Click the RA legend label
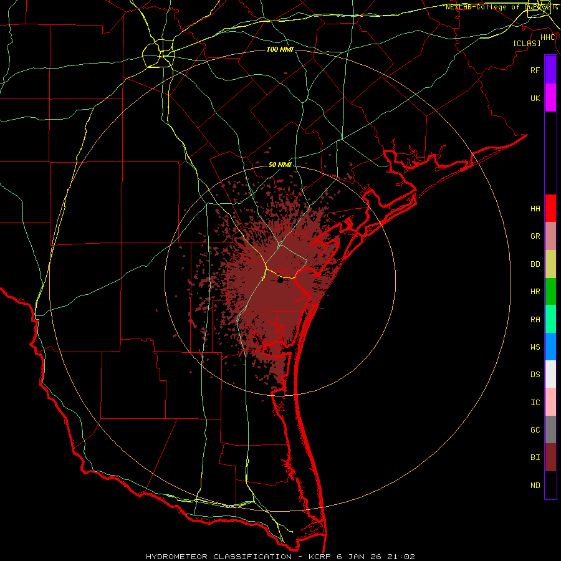 point(535,320)
